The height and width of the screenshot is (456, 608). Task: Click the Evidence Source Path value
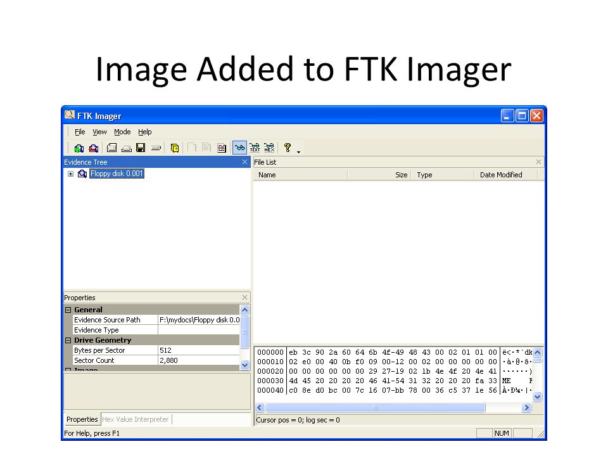pos(199,320)
